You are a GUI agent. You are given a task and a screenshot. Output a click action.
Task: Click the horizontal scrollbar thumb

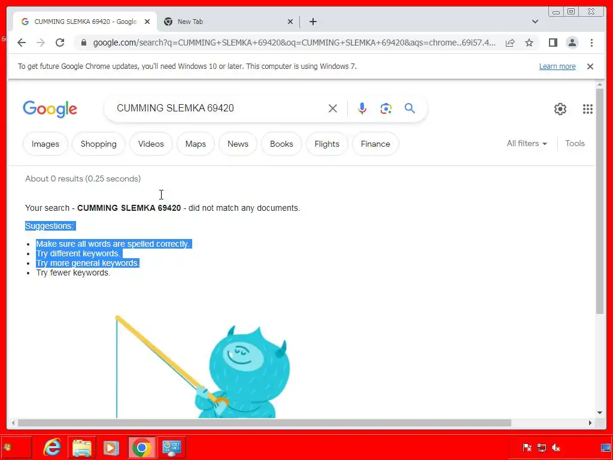point(264,423)
